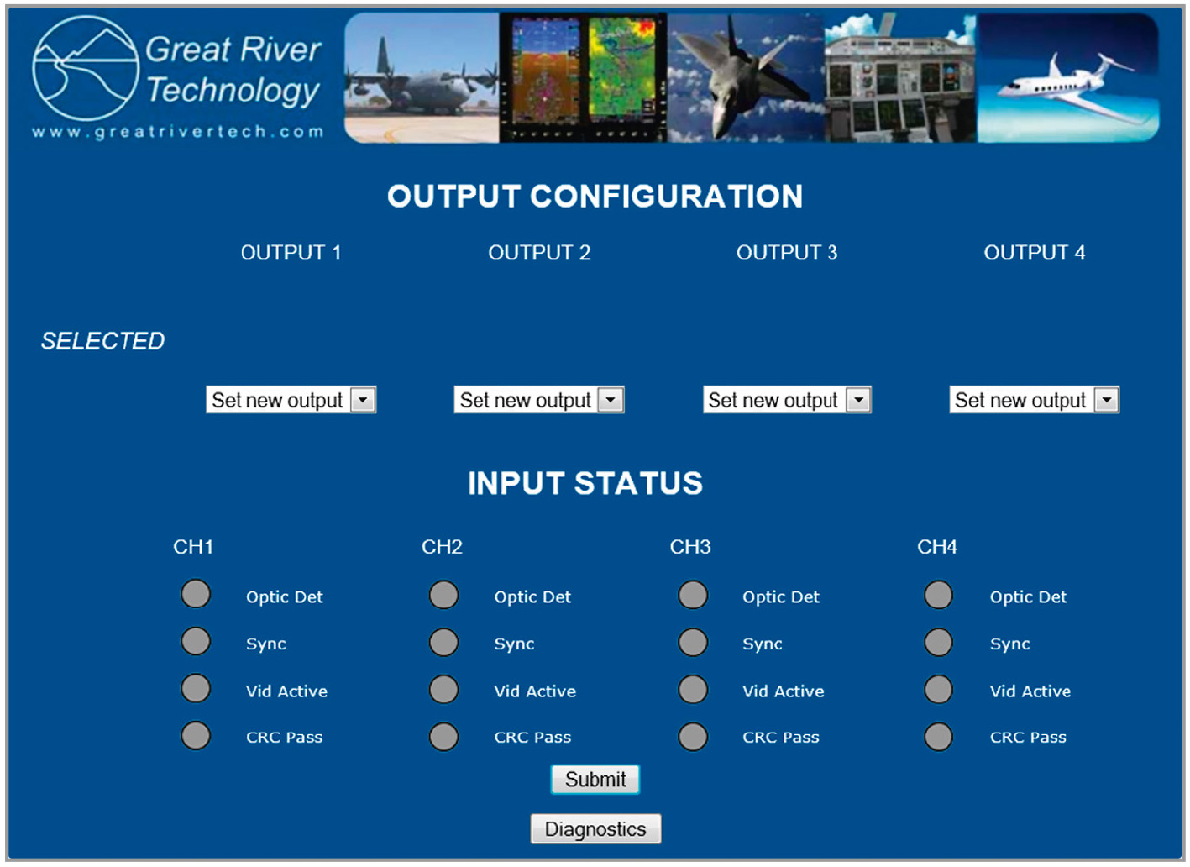Image resolution: width=1190 pixels, height=867 pixels.
Task: Click the fighter jet banner image
Action: click(746, 77)
